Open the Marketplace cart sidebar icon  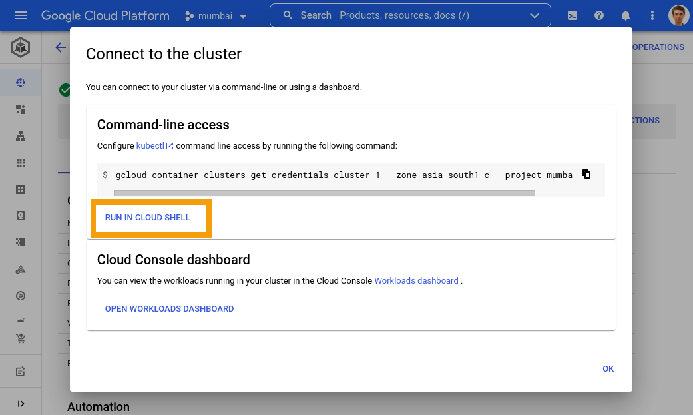(21, 338)
